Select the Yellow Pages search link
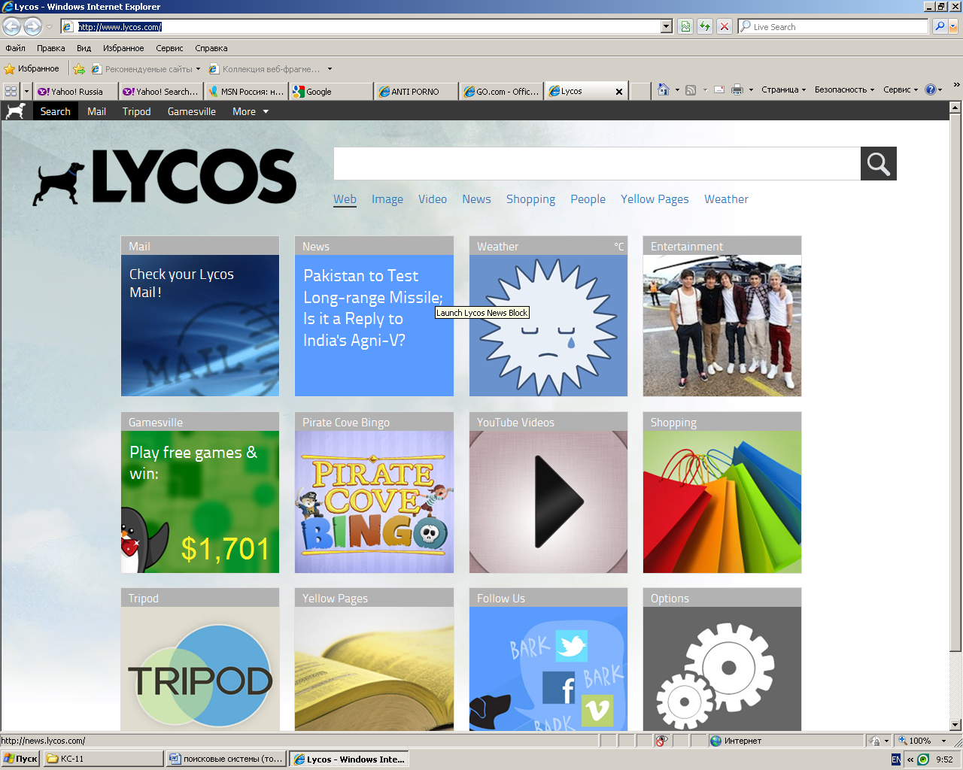Viewport: 963px width, 770px height. coord(655,199)
